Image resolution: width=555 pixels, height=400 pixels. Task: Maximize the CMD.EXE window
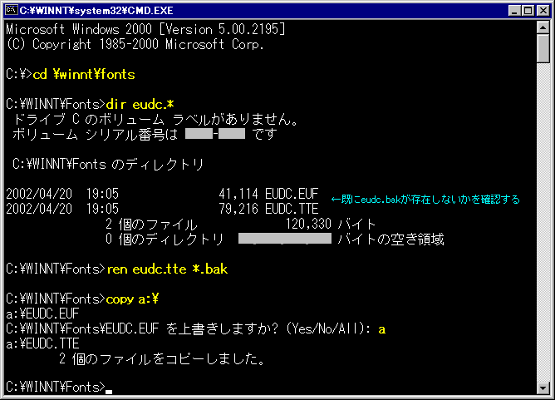click(x=528, y=11)
